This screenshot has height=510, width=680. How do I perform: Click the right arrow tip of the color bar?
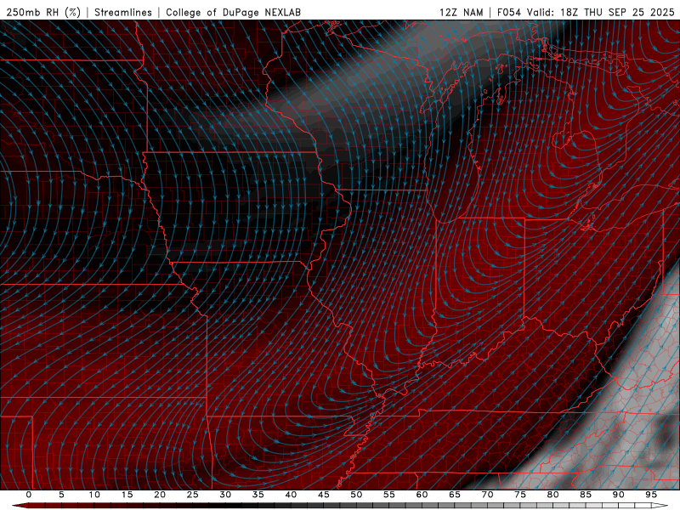click(661, 506)
